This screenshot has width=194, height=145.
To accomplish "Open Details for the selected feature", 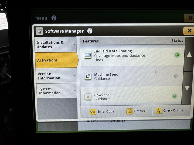I will [x=135, y=111].
